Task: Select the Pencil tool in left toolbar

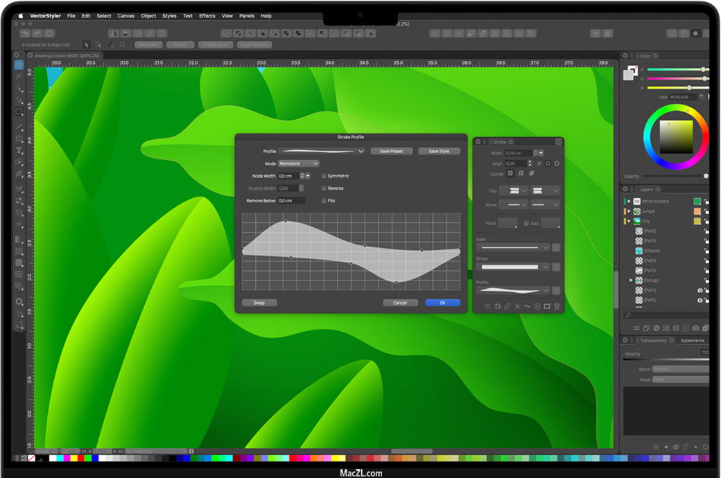Action: tap(19, 127)
